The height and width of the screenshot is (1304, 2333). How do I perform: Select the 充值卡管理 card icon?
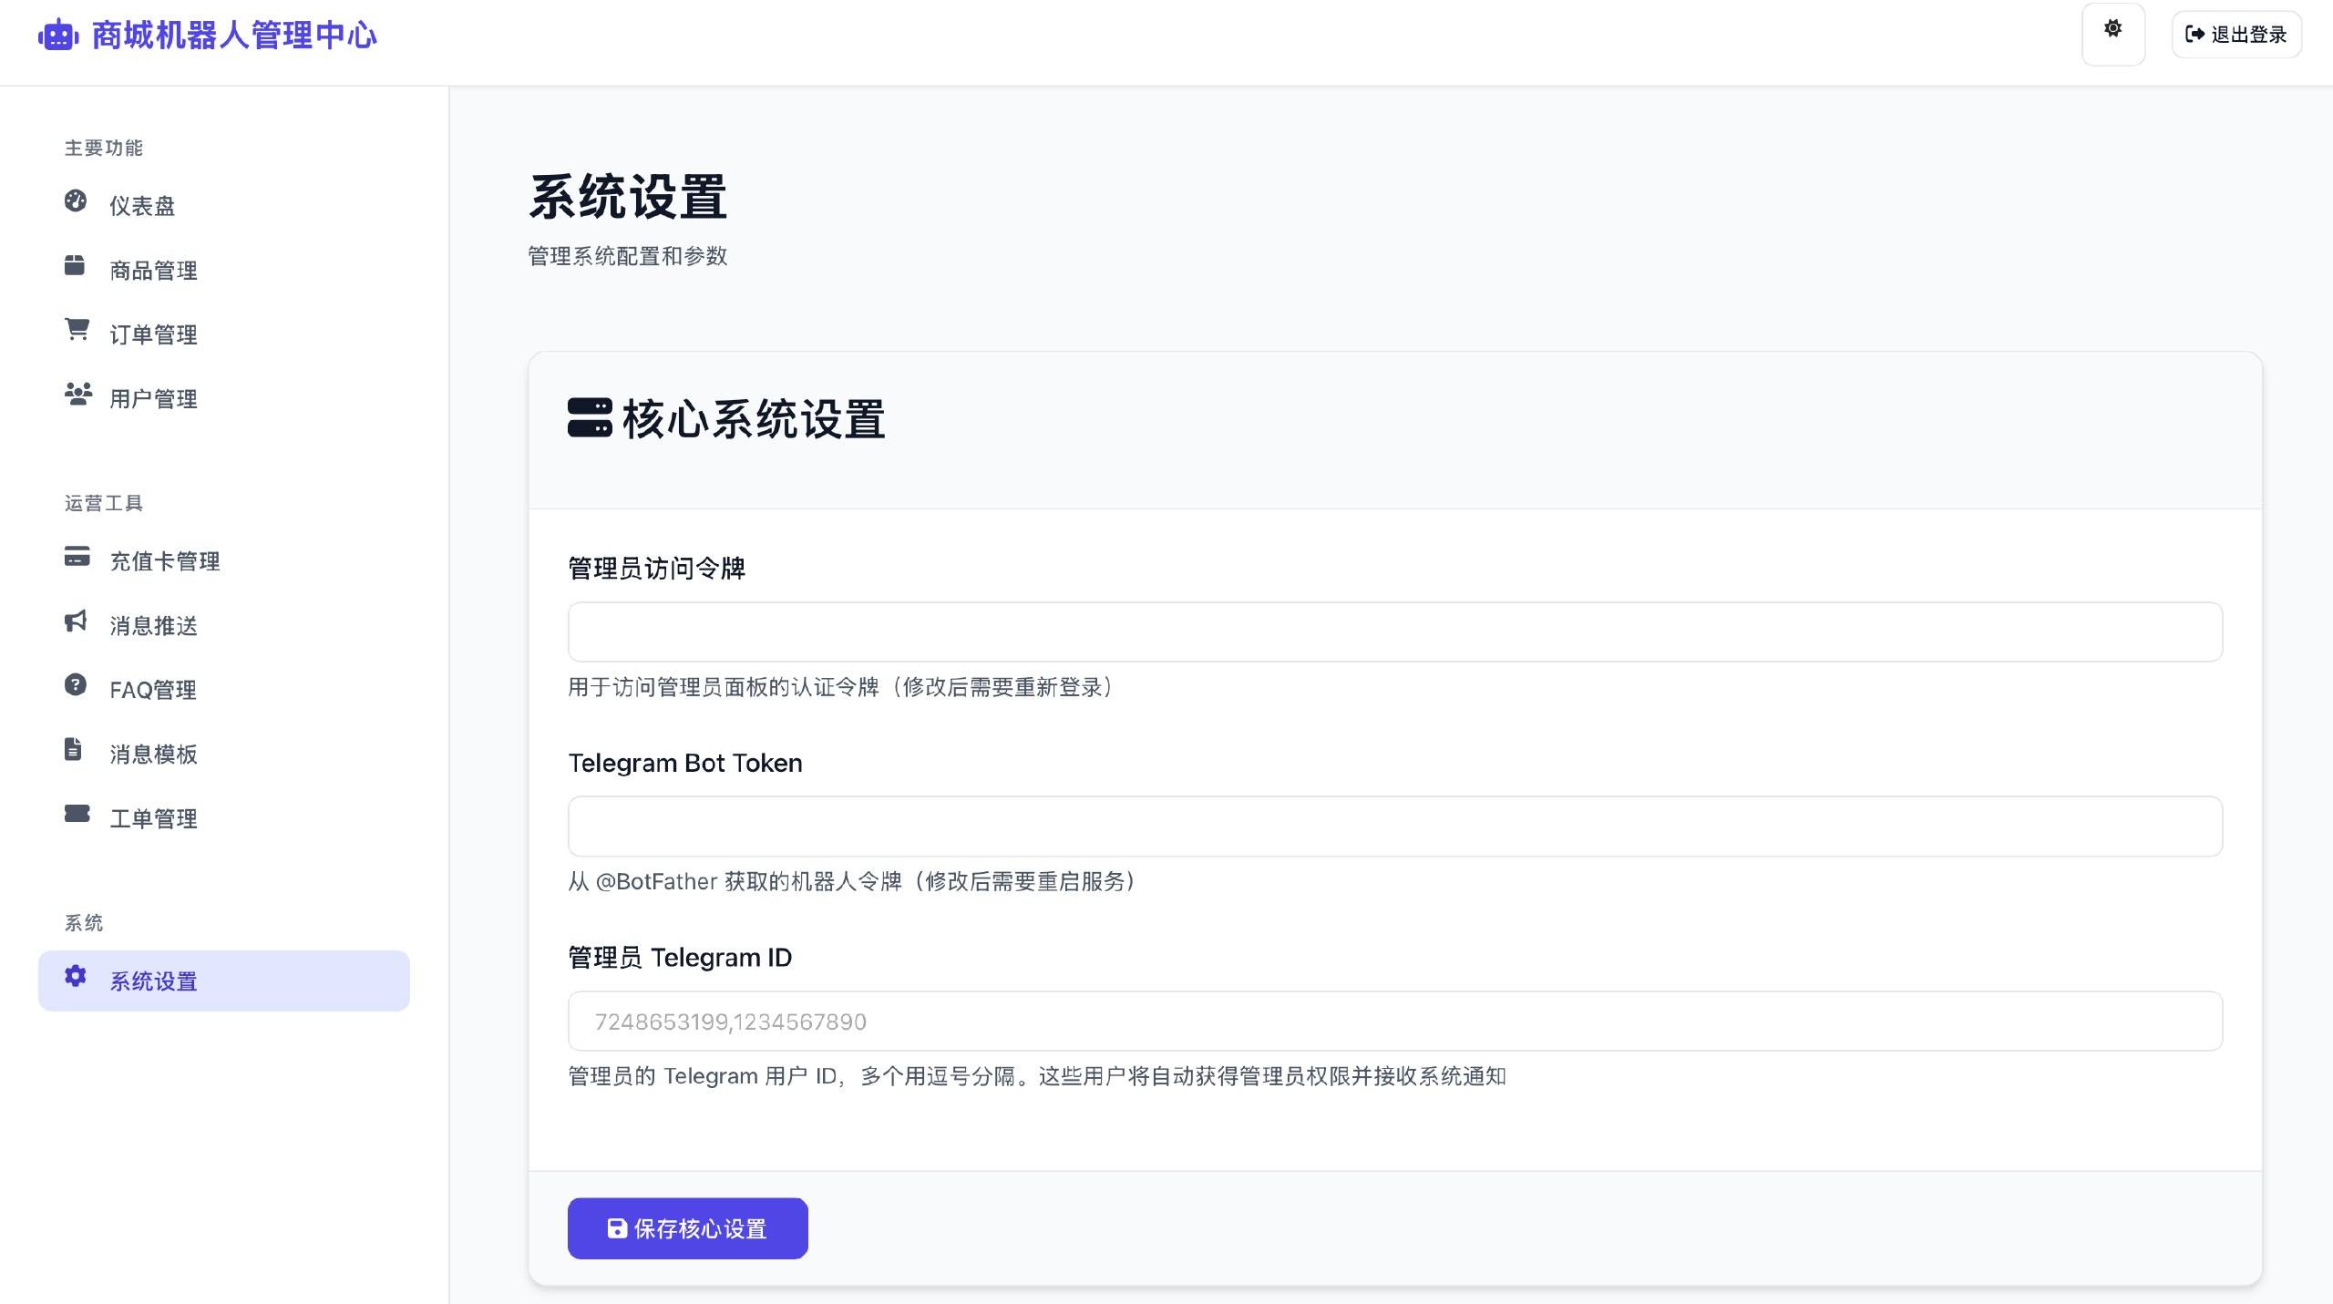coord(77,559)
